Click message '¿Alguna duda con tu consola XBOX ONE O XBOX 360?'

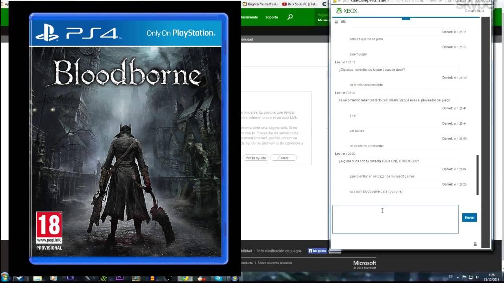coord(379,161)
